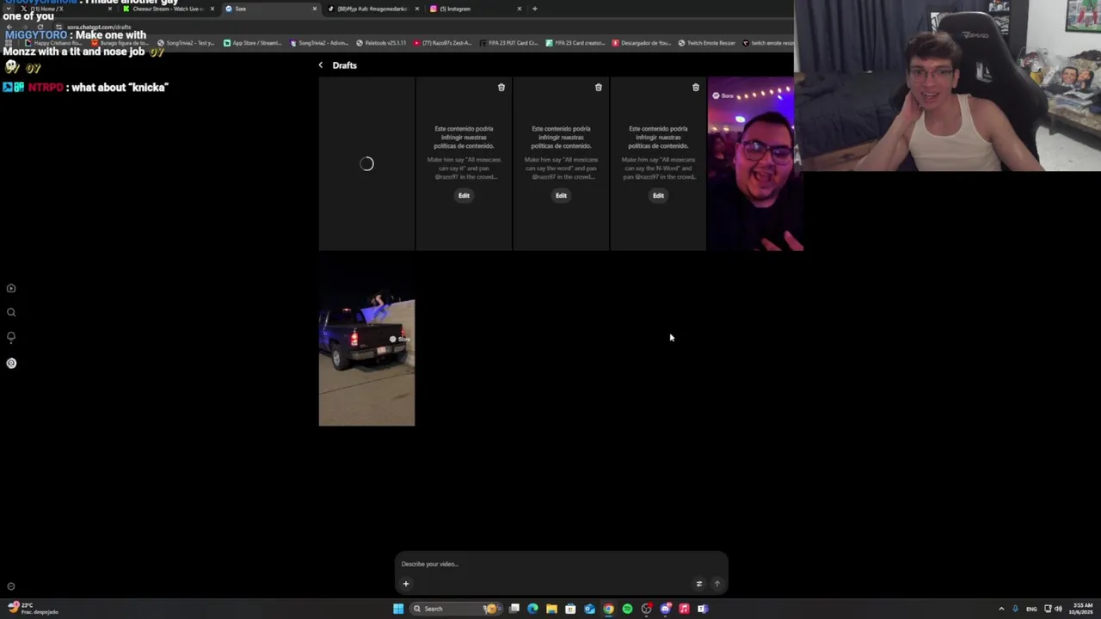1101x619 pixels.
Task: Open the "Peletoob v25.1.11" bookmark
Action: 382,43
